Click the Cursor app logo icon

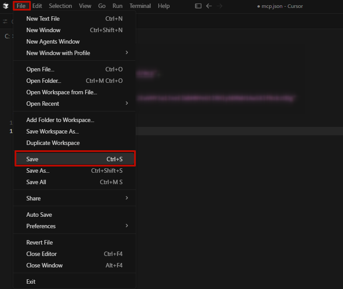point(6,6)
